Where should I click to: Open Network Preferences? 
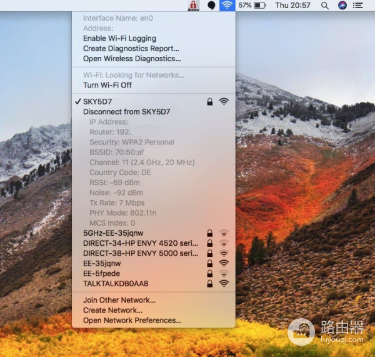point(132,320)
